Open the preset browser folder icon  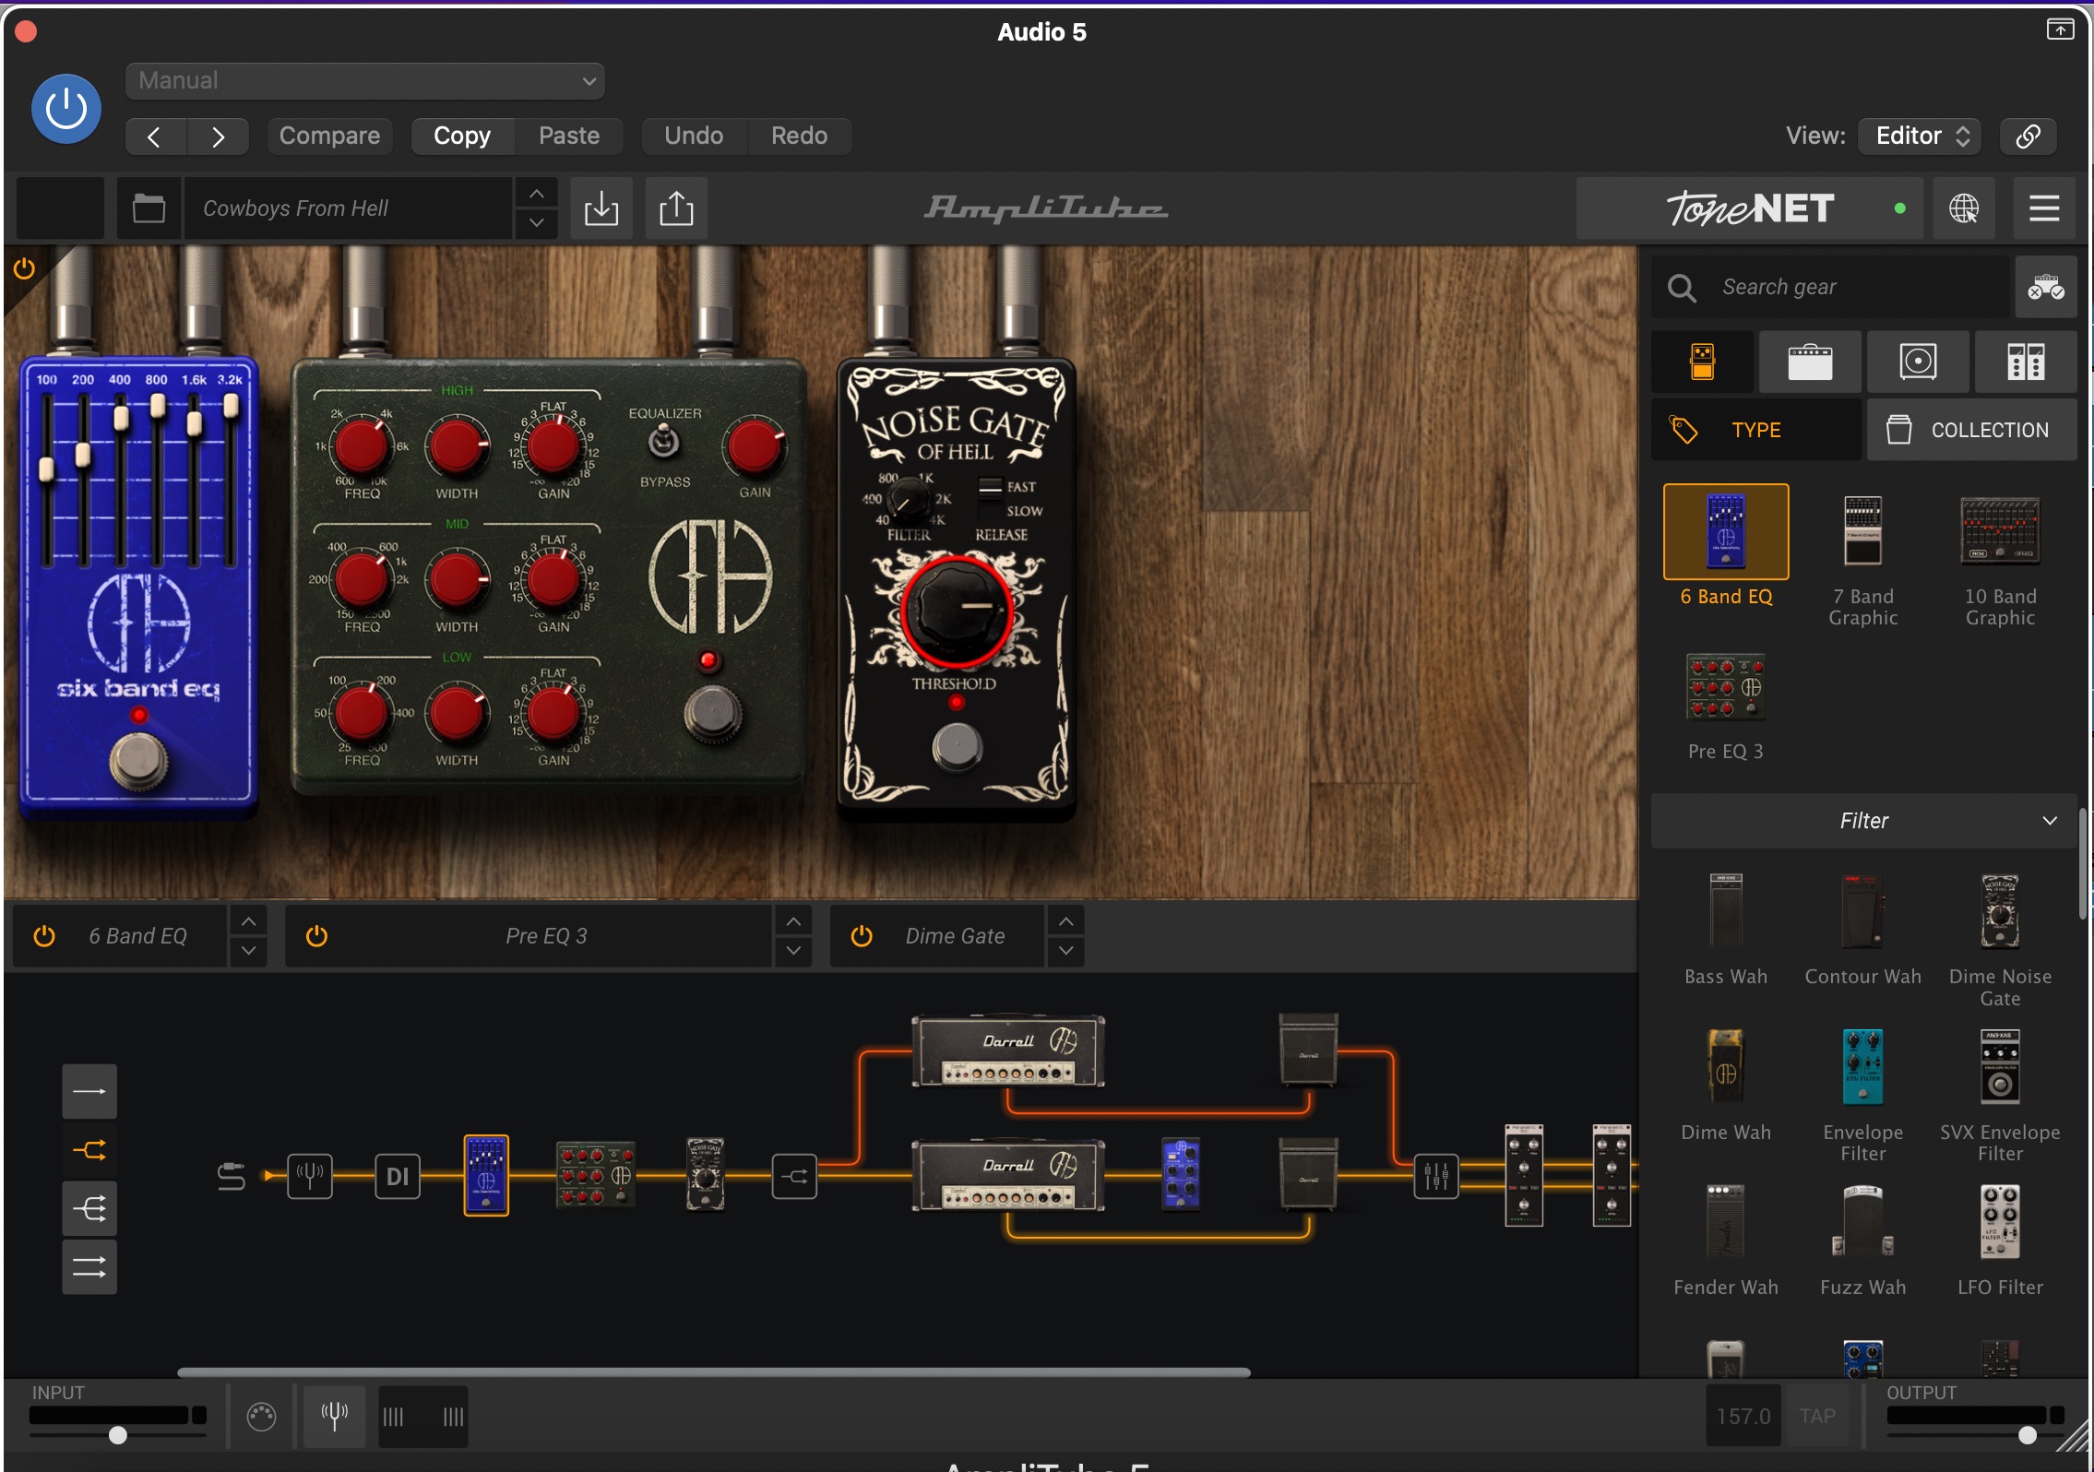coord(149,208)
